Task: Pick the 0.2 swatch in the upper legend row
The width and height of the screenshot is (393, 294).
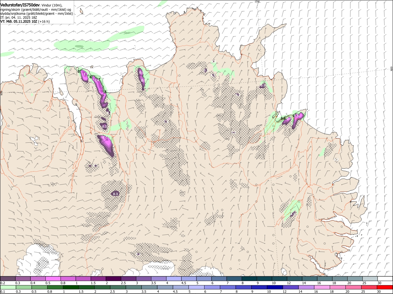Action: click(8, 279)
